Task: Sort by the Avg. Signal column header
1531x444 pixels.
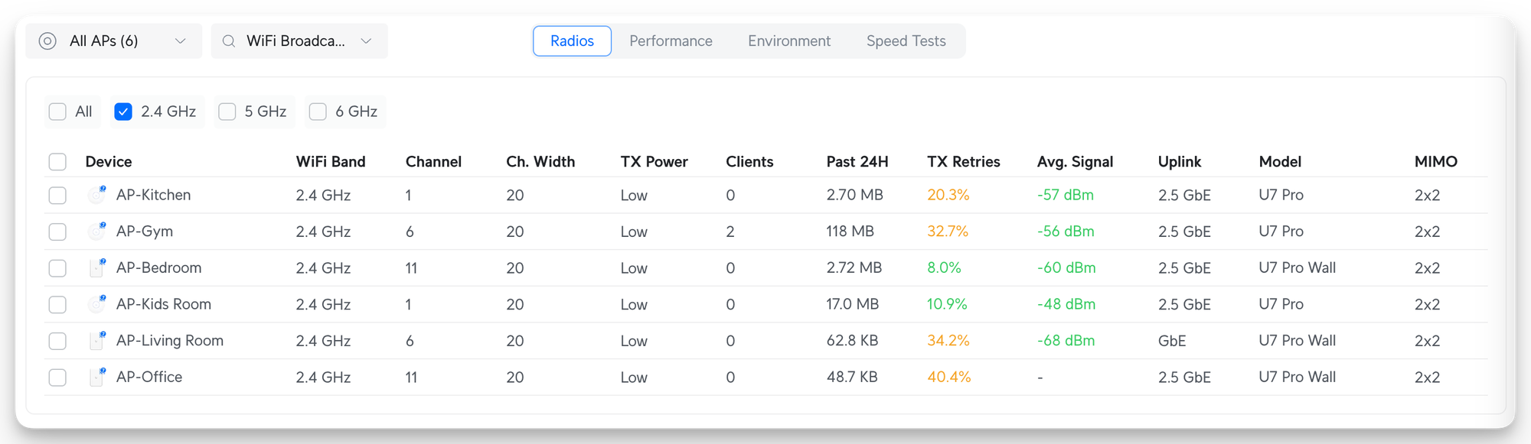Action: [x=1075, y=162]
